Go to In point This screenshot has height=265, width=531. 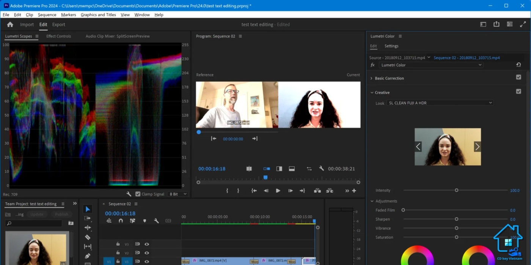pyautogui.click(x=254, y=191)
